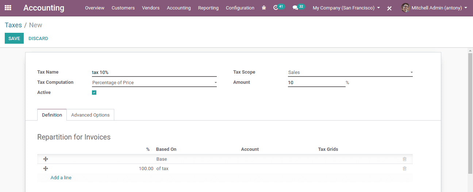Click the Based On column header
Image resolution: width=473 pixels, height=192 pixels.
[x=166, y=149]
